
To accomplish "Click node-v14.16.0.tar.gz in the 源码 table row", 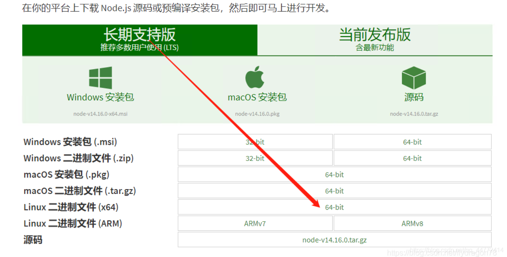I will [335, 240].
